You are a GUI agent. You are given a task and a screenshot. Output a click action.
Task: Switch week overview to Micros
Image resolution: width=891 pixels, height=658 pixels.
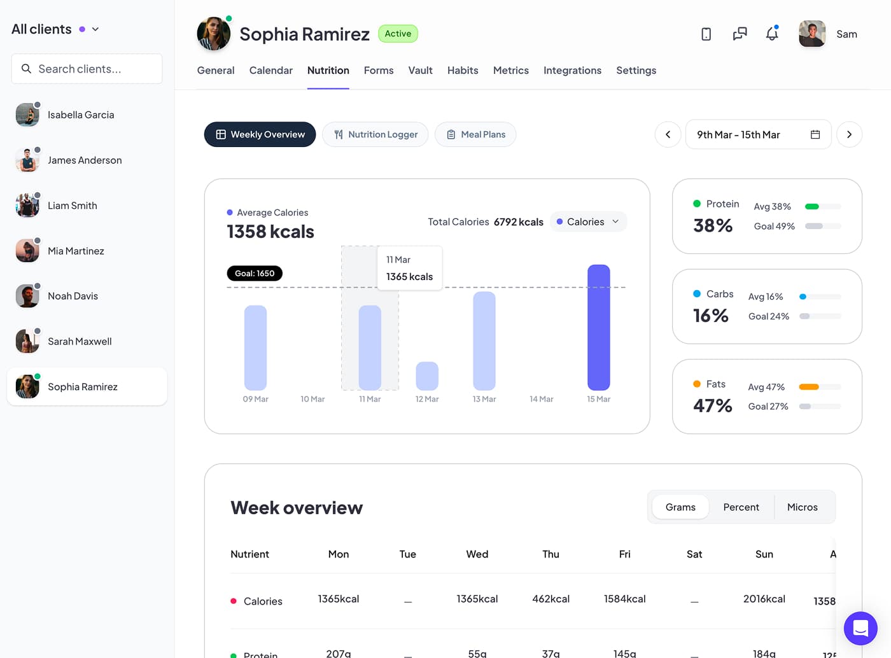[802, 507]
